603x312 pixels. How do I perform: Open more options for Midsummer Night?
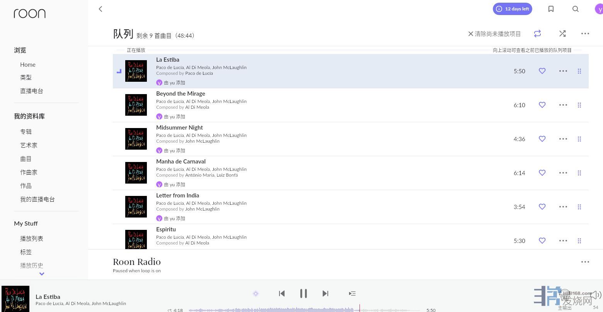coord(563,139)
